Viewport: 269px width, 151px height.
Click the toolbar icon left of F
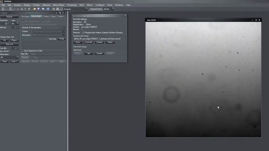[x=25, y=9]
